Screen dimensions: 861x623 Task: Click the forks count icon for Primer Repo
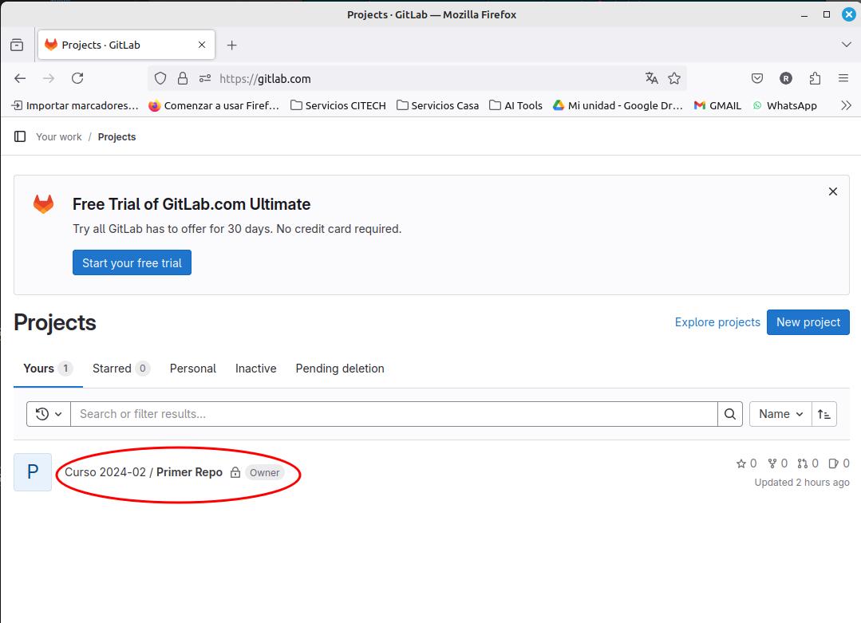pos(772,463)
